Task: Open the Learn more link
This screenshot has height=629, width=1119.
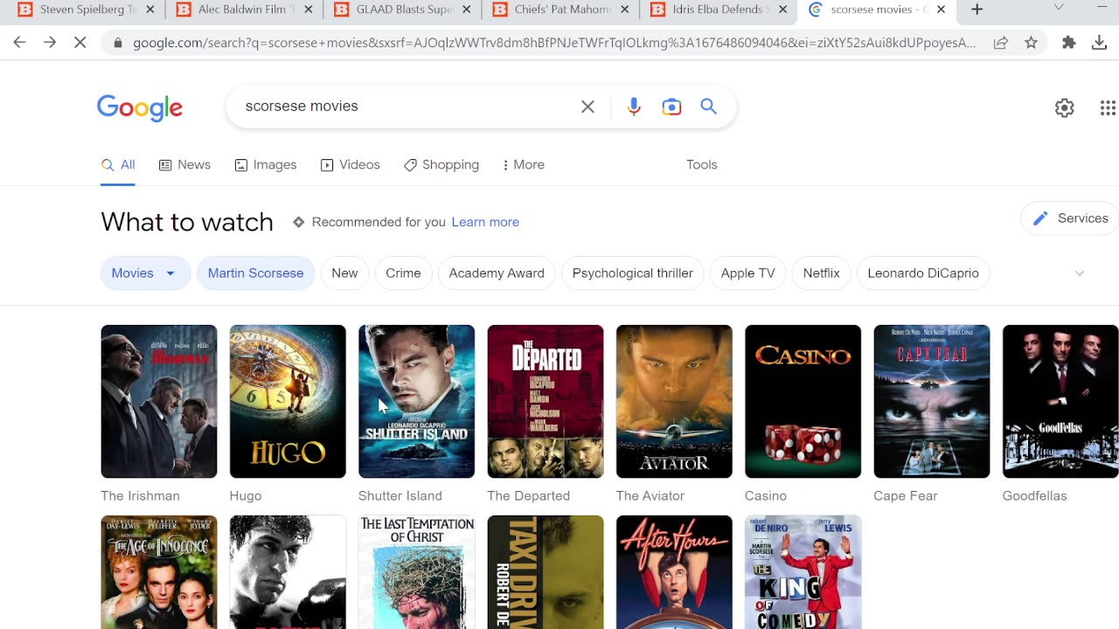Action: click(x=485, y=222)
